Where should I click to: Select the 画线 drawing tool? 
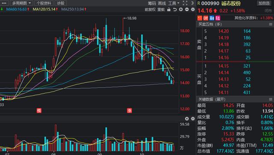pyautogui.click(x=162, y=3)
